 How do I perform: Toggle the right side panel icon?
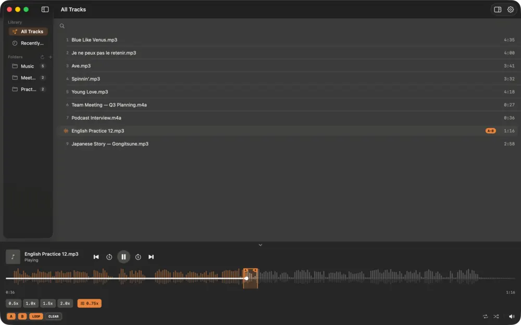(498, 9)
